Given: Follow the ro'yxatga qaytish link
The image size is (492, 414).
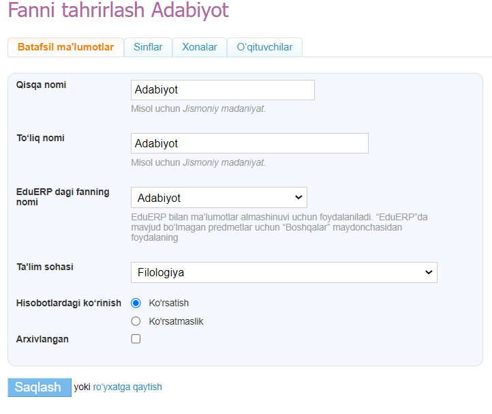Looking at the screenshot, I should click(127, 387).
